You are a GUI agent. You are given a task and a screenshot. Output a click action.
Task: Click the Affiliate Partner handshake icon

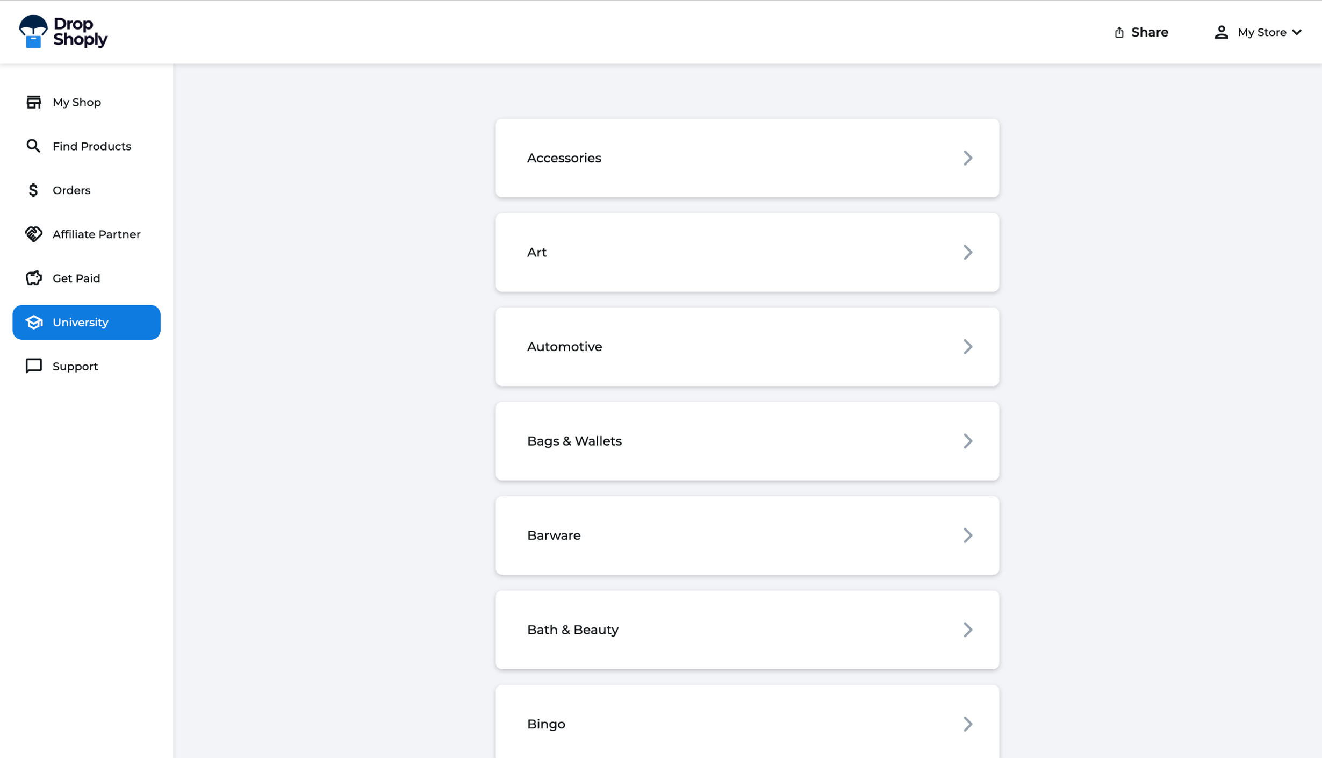click(x=33, y=234)
